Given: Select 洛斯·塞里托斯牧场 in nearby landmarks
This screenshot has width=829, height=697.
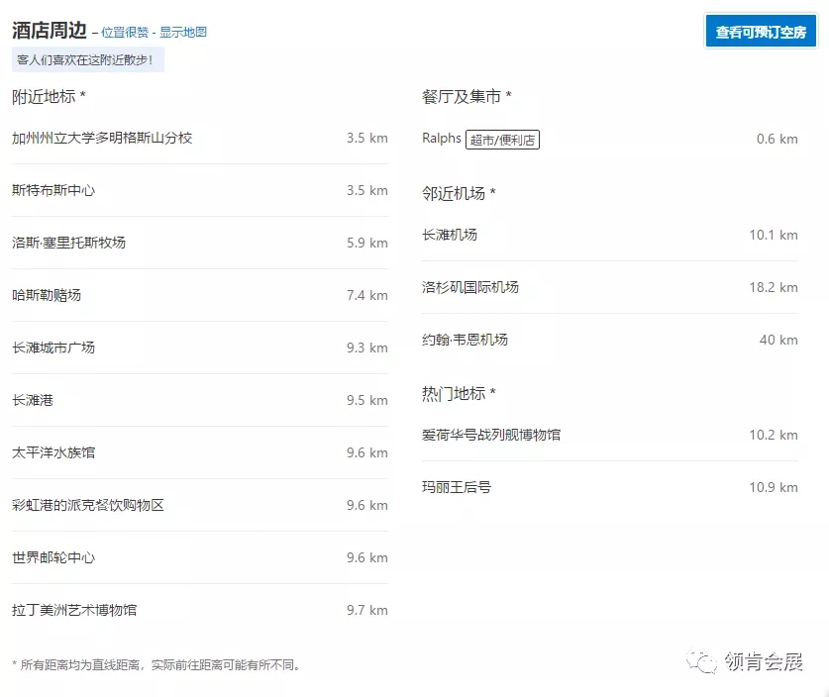Looking at the screenshot, I should tap(69, 243).
